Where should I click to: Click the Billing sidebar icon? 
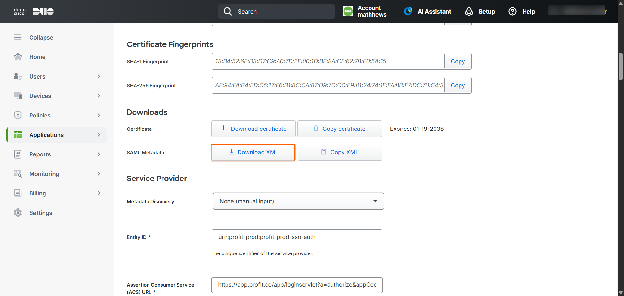coord(18,193)
